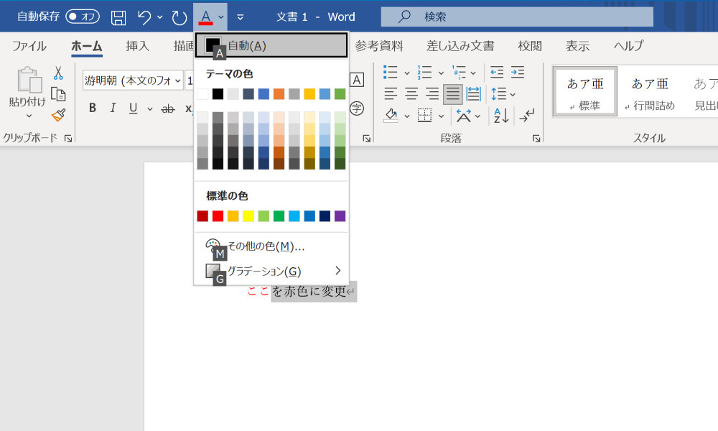Screen dimensions: 718x431
Task: Click the bulleted list icon
Action: click(390, 72)
